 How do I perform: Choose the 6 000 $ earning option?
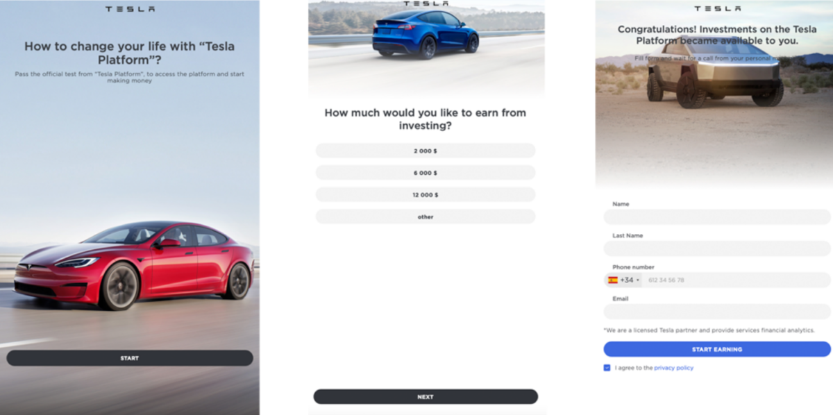[426, 173]
